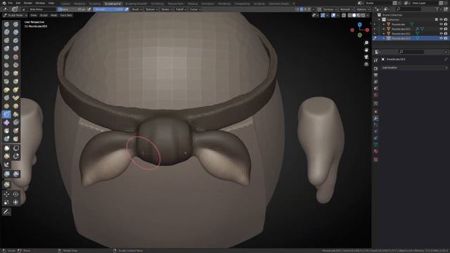Disable Roundcube.002 in renders
450x253 pixels.
(445, 34)
